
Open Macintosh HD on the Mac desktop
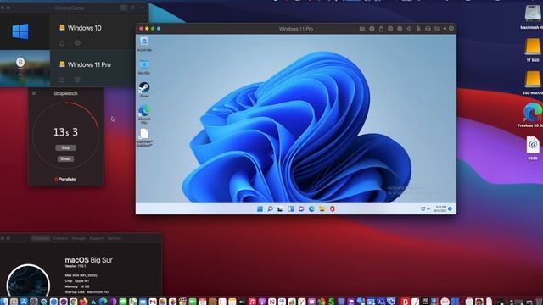click(533, 18)
